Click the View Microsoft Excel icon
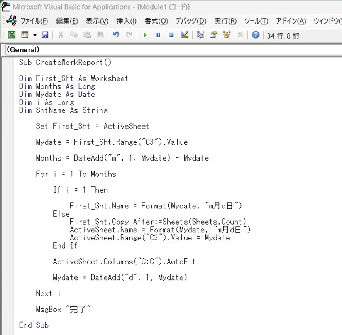 [12, 35]
